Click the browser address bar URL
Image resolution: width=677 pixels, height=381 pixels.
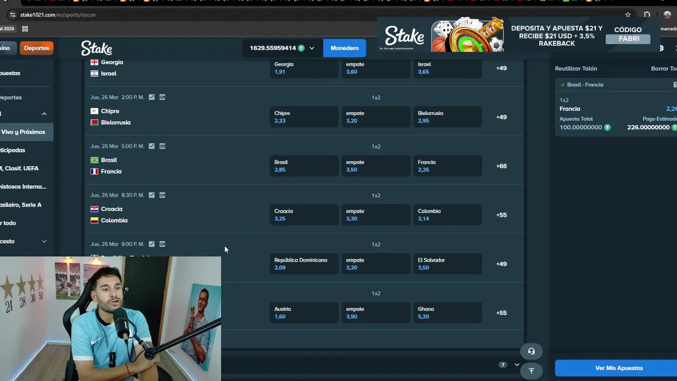[x=58, y=15]
